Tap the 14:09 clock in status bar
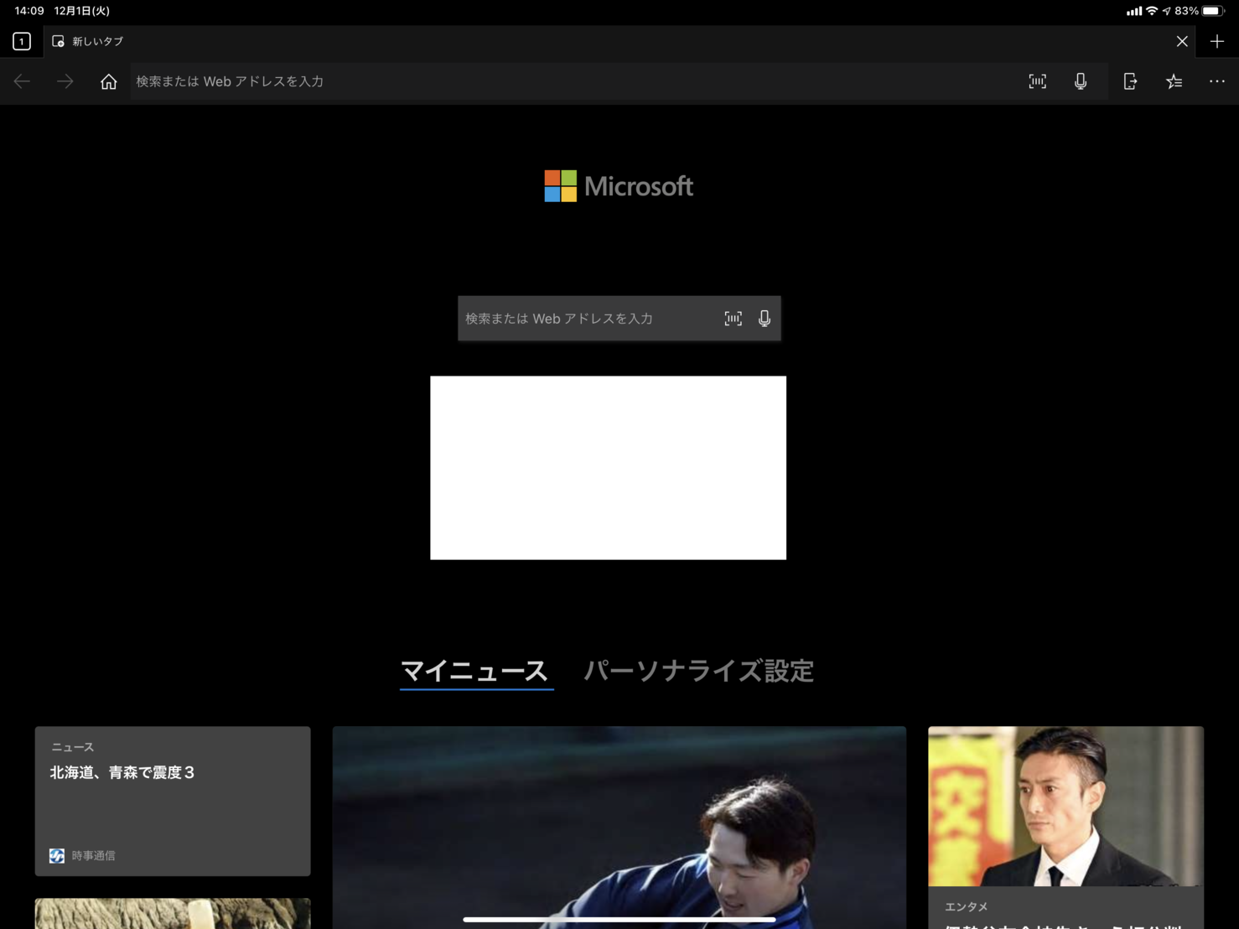This screenshot has width=1239, height=929. (x=29, y=11)
